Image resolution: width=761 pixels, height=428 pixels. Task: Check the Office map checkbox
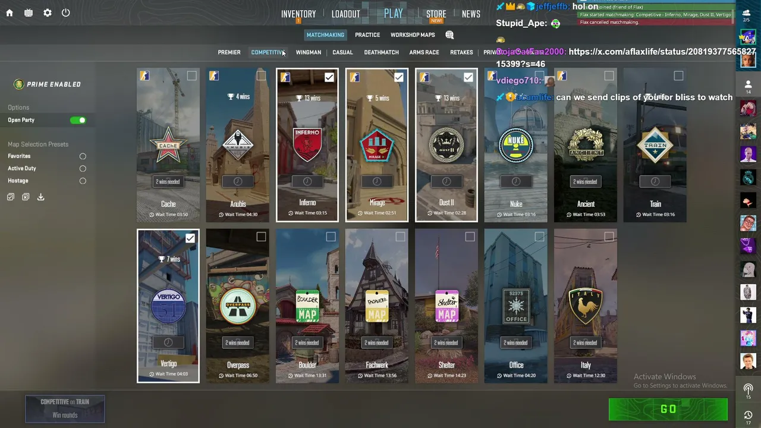pyautogui.click(x=539, y=237)
